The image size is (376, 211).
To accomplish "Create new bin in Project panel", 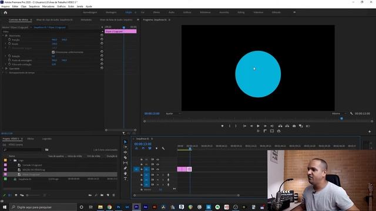I will (x=102, y=195).
